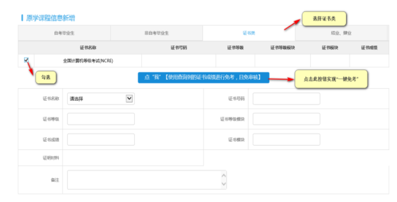The height and width of the screenshot is (202, 397).
Task: Click the 备注 scrollbar down arrow
Action: (223, 185)
